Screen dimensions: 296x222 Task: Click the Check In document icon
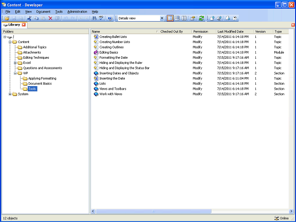coord(212,18)
